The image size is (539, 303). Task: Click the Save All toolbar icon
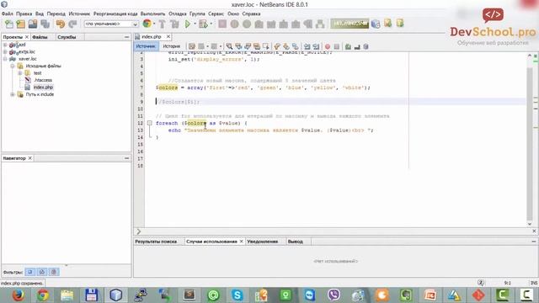45,24
